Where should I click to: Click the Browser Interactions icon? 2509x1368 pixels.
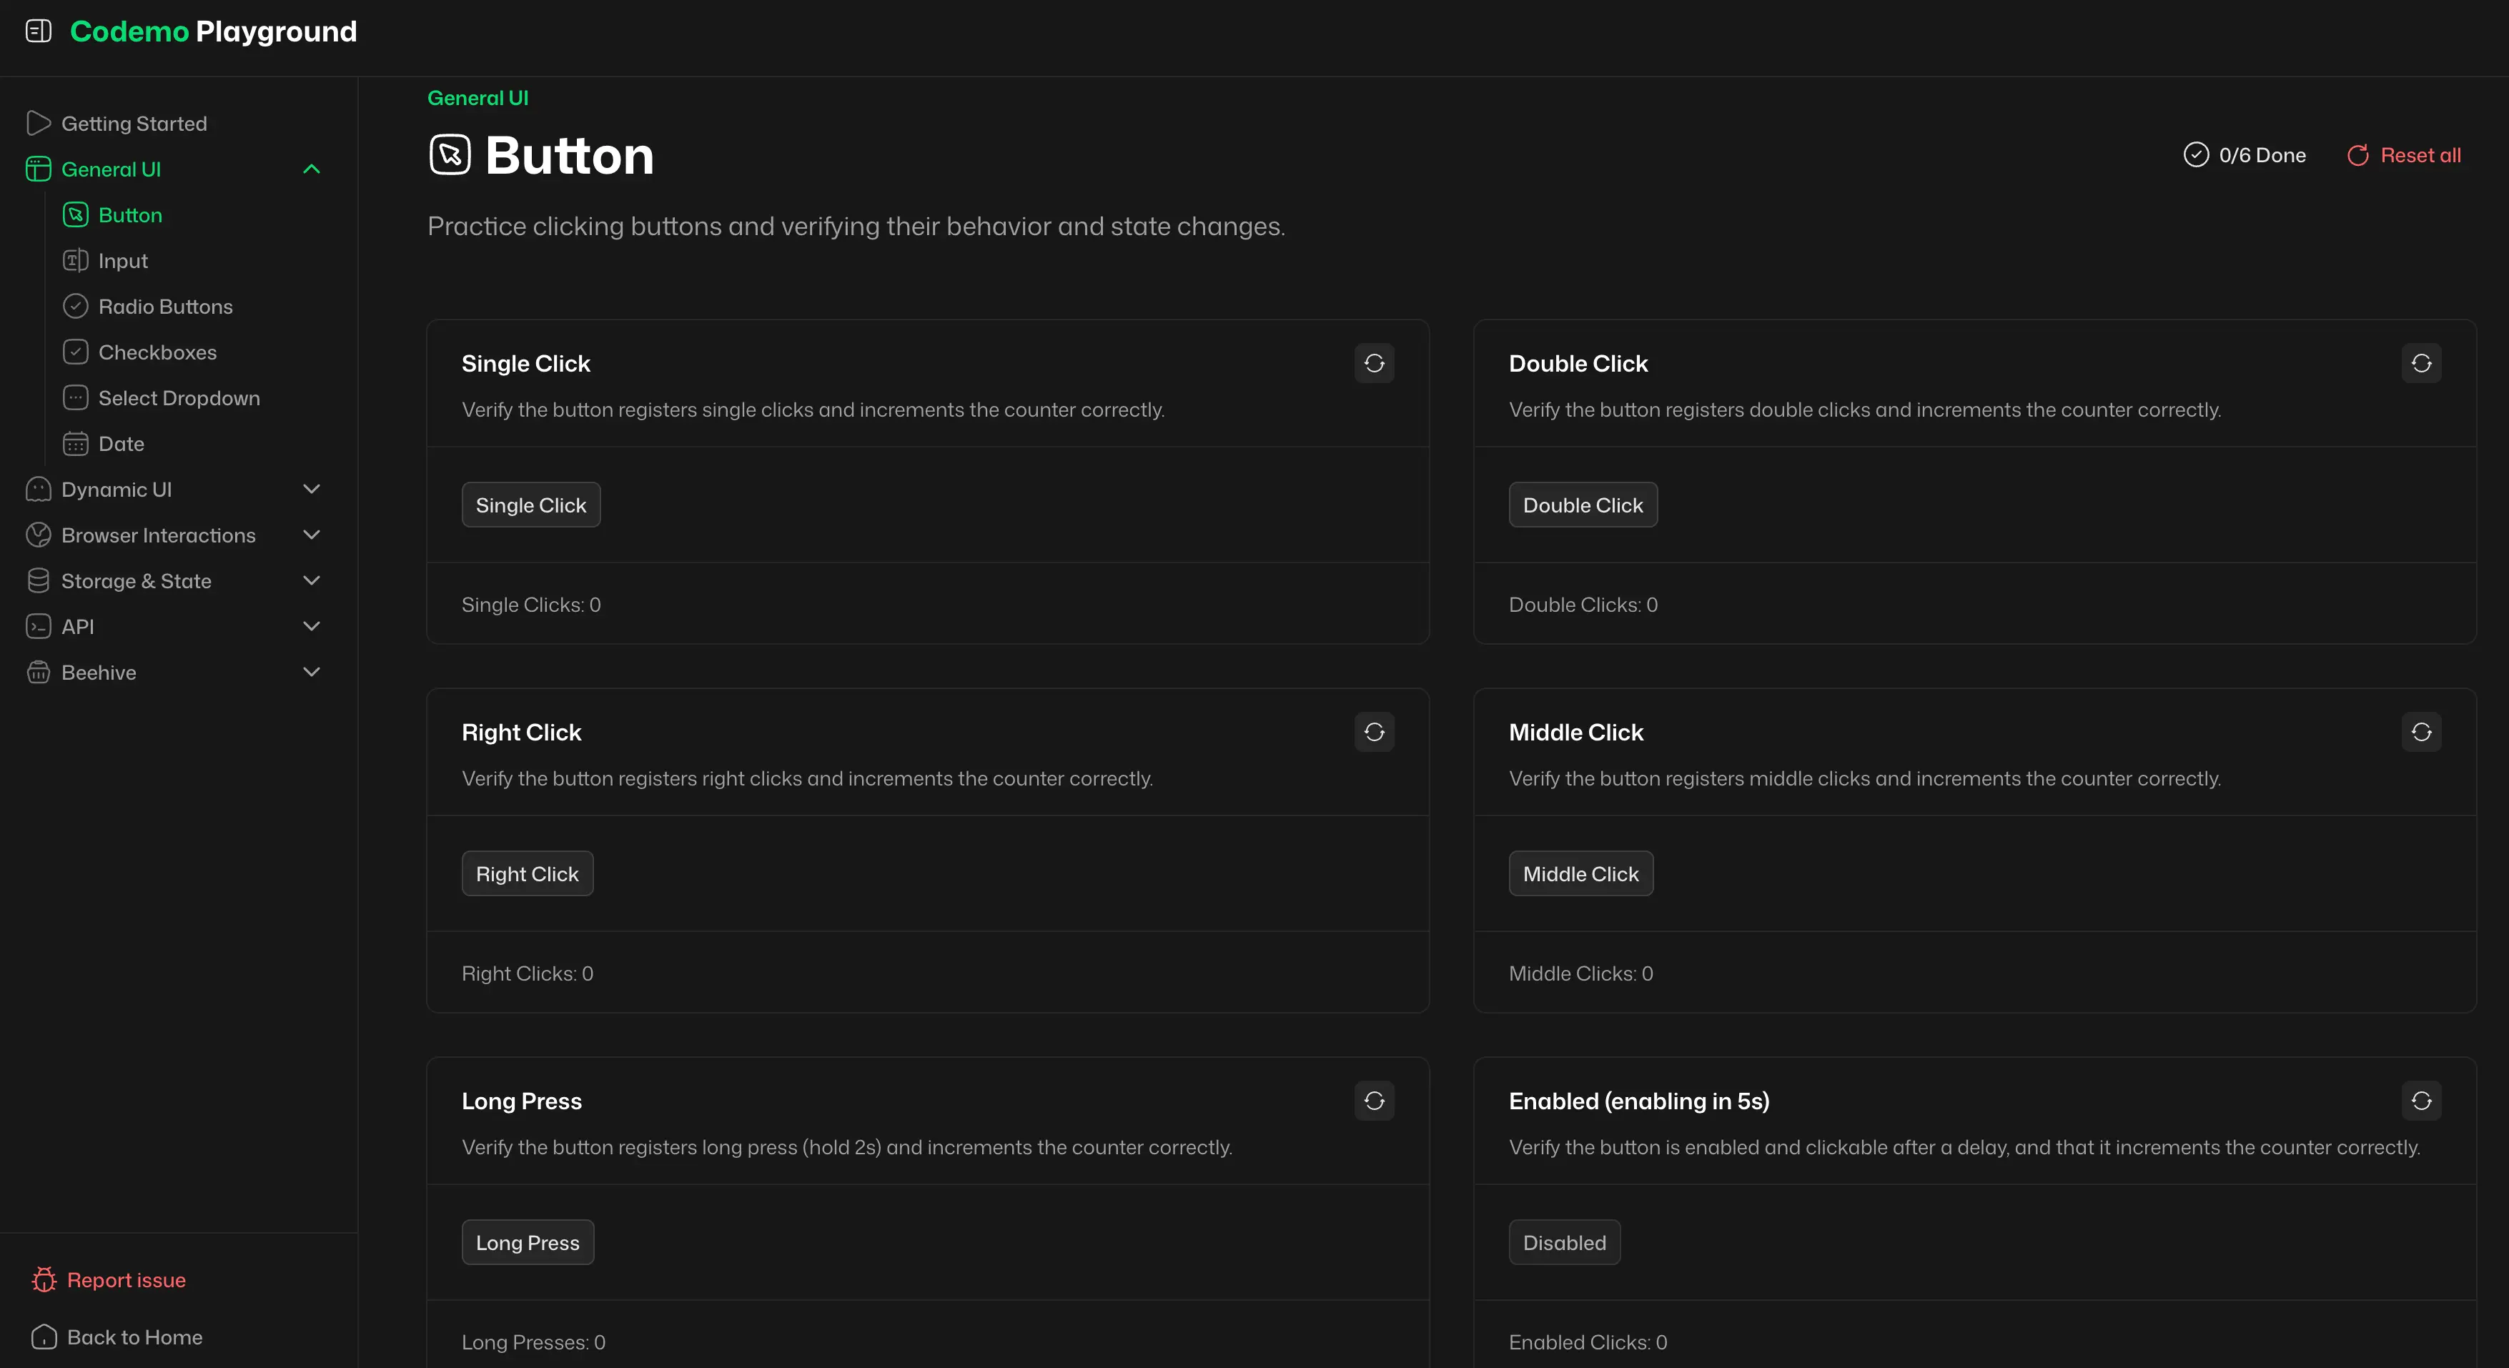click(38, 535)
